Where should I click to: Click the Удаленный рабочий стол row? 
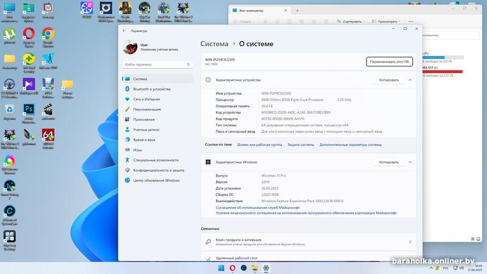(x=309, y=258)
